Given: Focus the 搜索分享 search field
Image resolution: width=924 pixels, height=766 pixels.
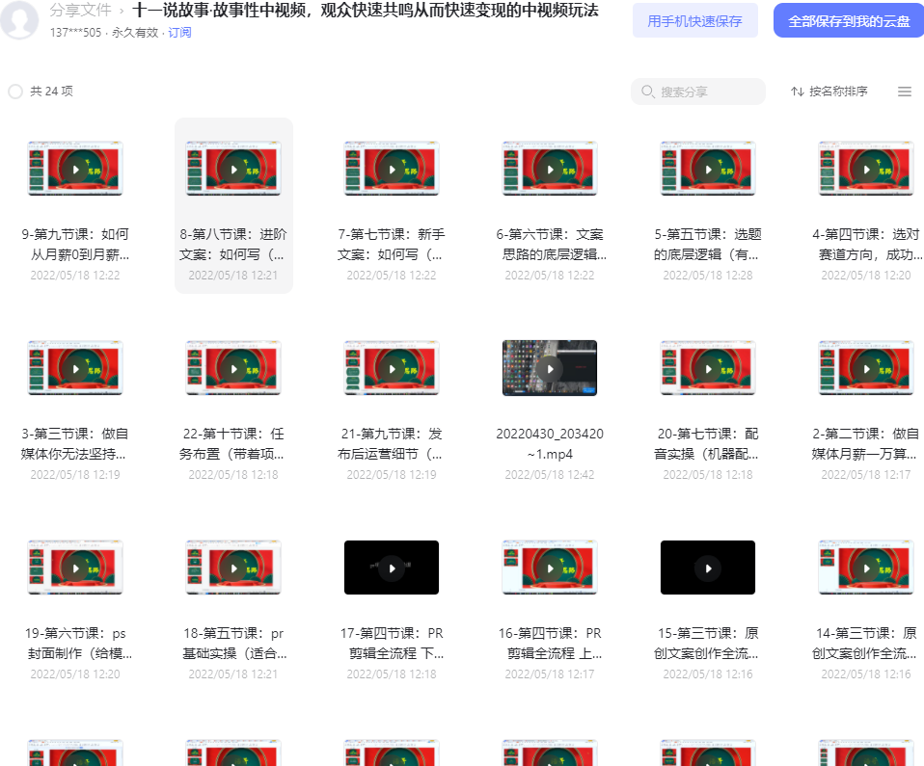Looking at the screenshot, I should point(698,92).
